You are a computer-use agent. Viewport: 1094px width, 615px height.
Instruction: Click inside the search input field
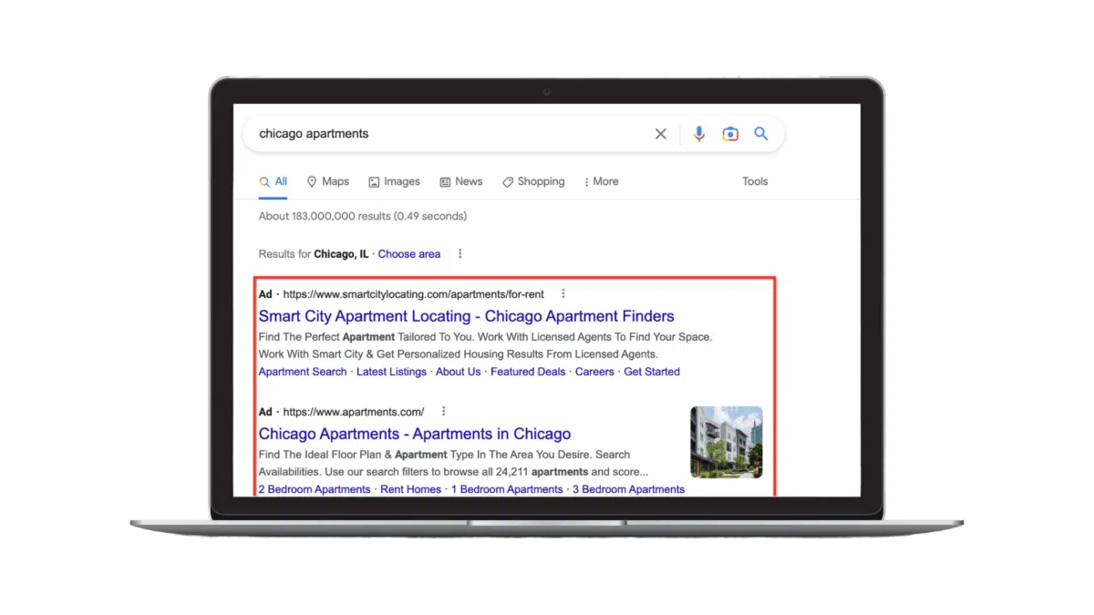click(x=410, y=133)
